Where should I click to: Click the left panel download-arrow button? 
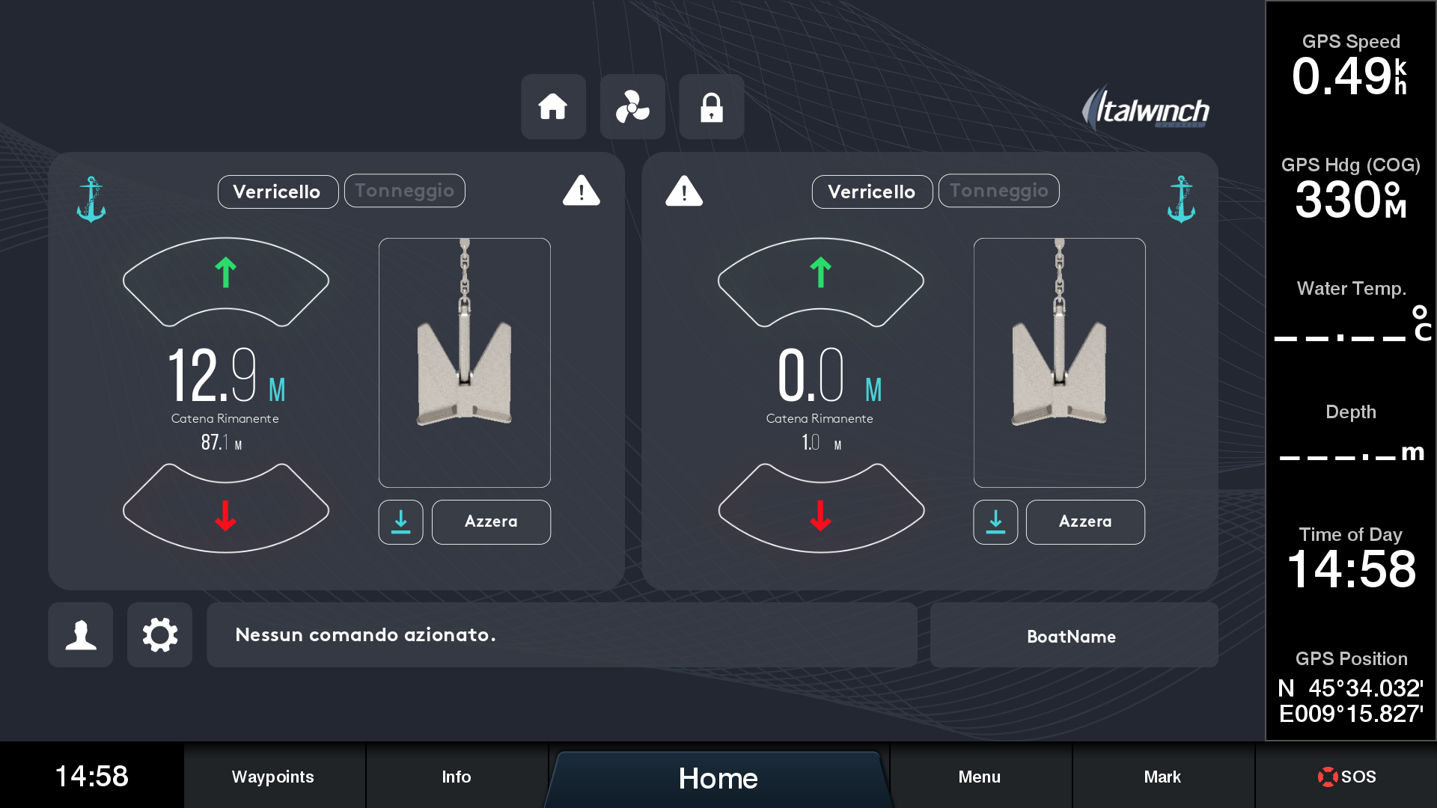(400, 521)
